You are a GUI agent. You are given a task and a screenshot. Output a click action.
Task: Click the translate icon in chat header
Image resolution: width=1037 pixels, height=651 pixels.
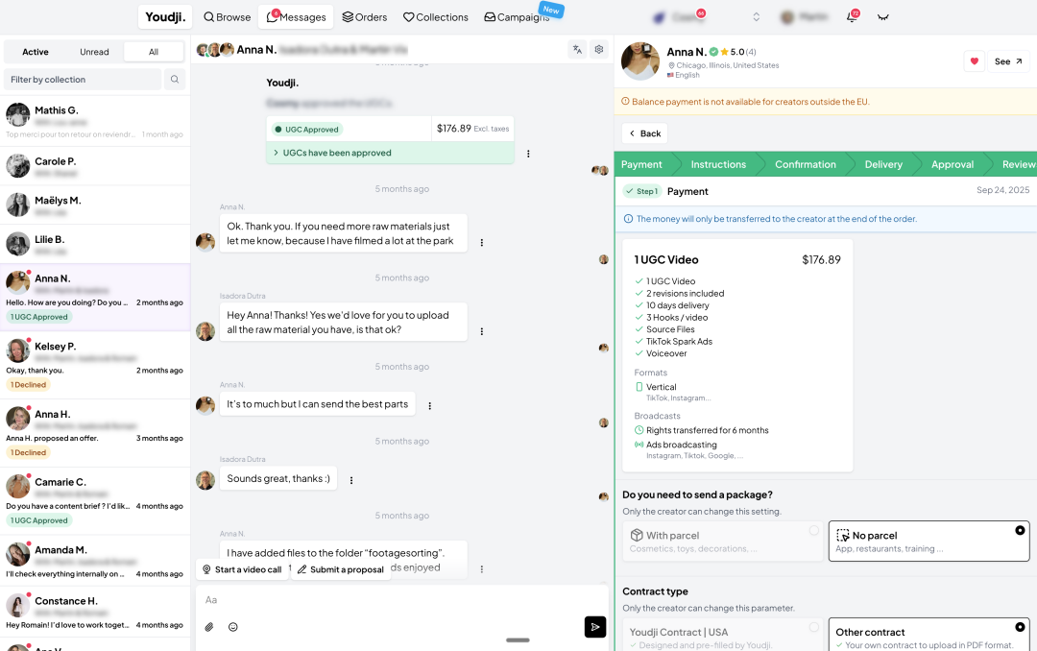[x=577, y=50]
